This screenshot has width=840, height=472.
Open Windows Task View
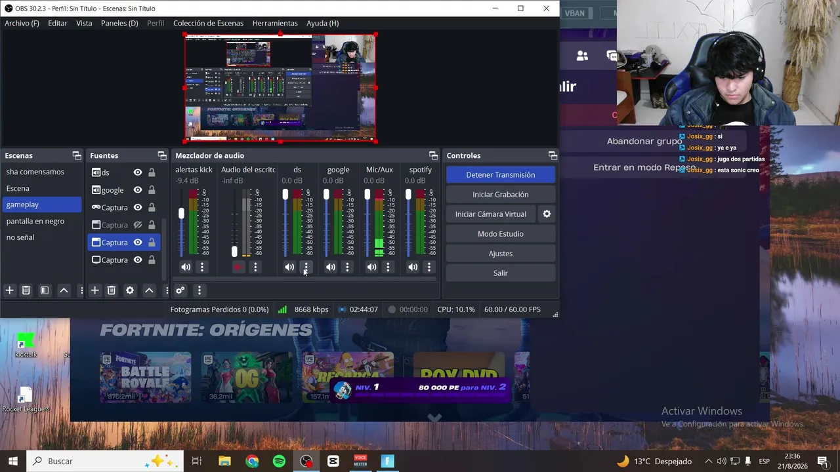click(x=196, y=462)
